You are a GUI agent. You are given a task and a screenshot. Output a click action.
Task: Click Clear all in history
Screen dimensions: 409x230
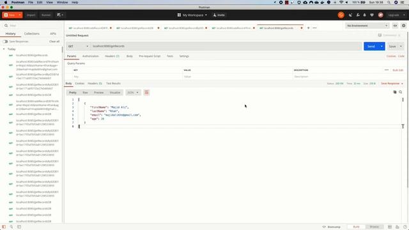click(x=54, y=42)
